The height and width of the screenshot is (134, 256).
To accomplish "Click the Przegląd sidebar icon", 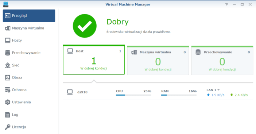I will coord(8,16).
